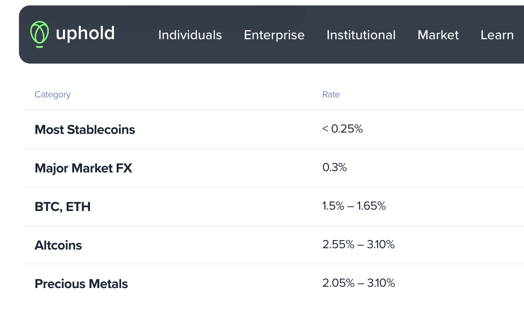The image size is (524, 328).
Task: Click the 0.3% Major Market FX rate
Action: (334, 167)
